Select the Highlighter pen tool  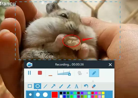[69, 86]
